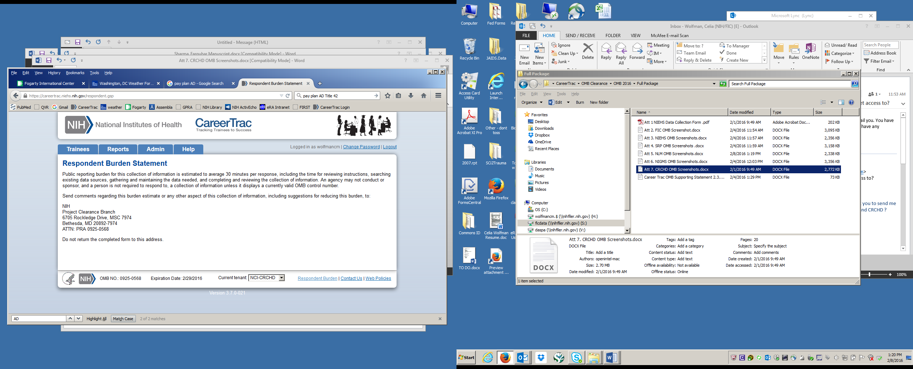Viewport: 913px width, 369px height.
Task: Click New Email in Outlook ribbon
Action: pos(524,54)
